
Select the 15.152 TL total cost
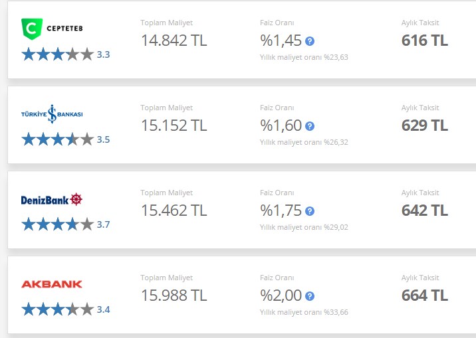pyautogui.click(x=174, y=126)
